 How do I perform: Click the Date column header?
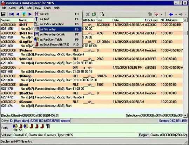[x=116, y=20]
